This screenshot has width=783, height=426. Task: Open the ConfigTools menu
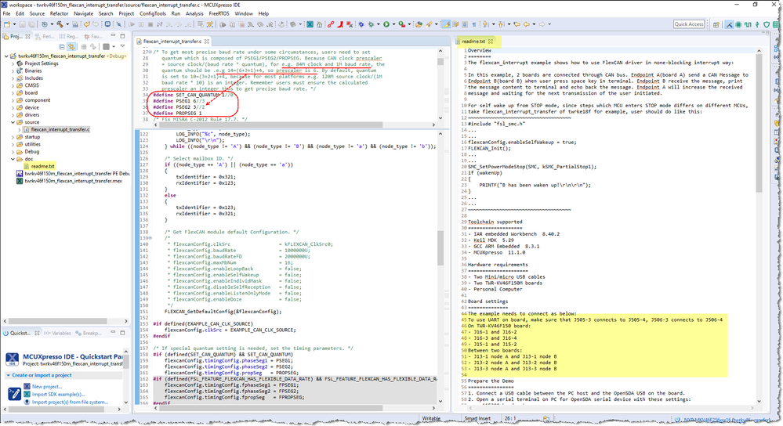point(152,13)
